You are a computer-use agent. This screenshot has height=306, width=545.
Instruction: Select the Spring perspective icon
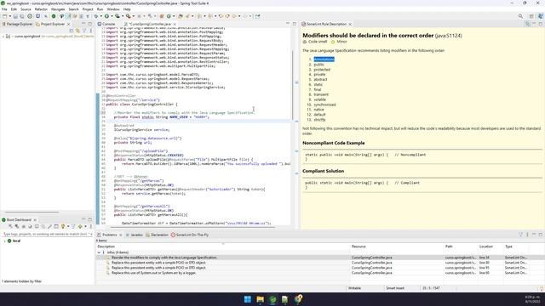click(541, 16)
